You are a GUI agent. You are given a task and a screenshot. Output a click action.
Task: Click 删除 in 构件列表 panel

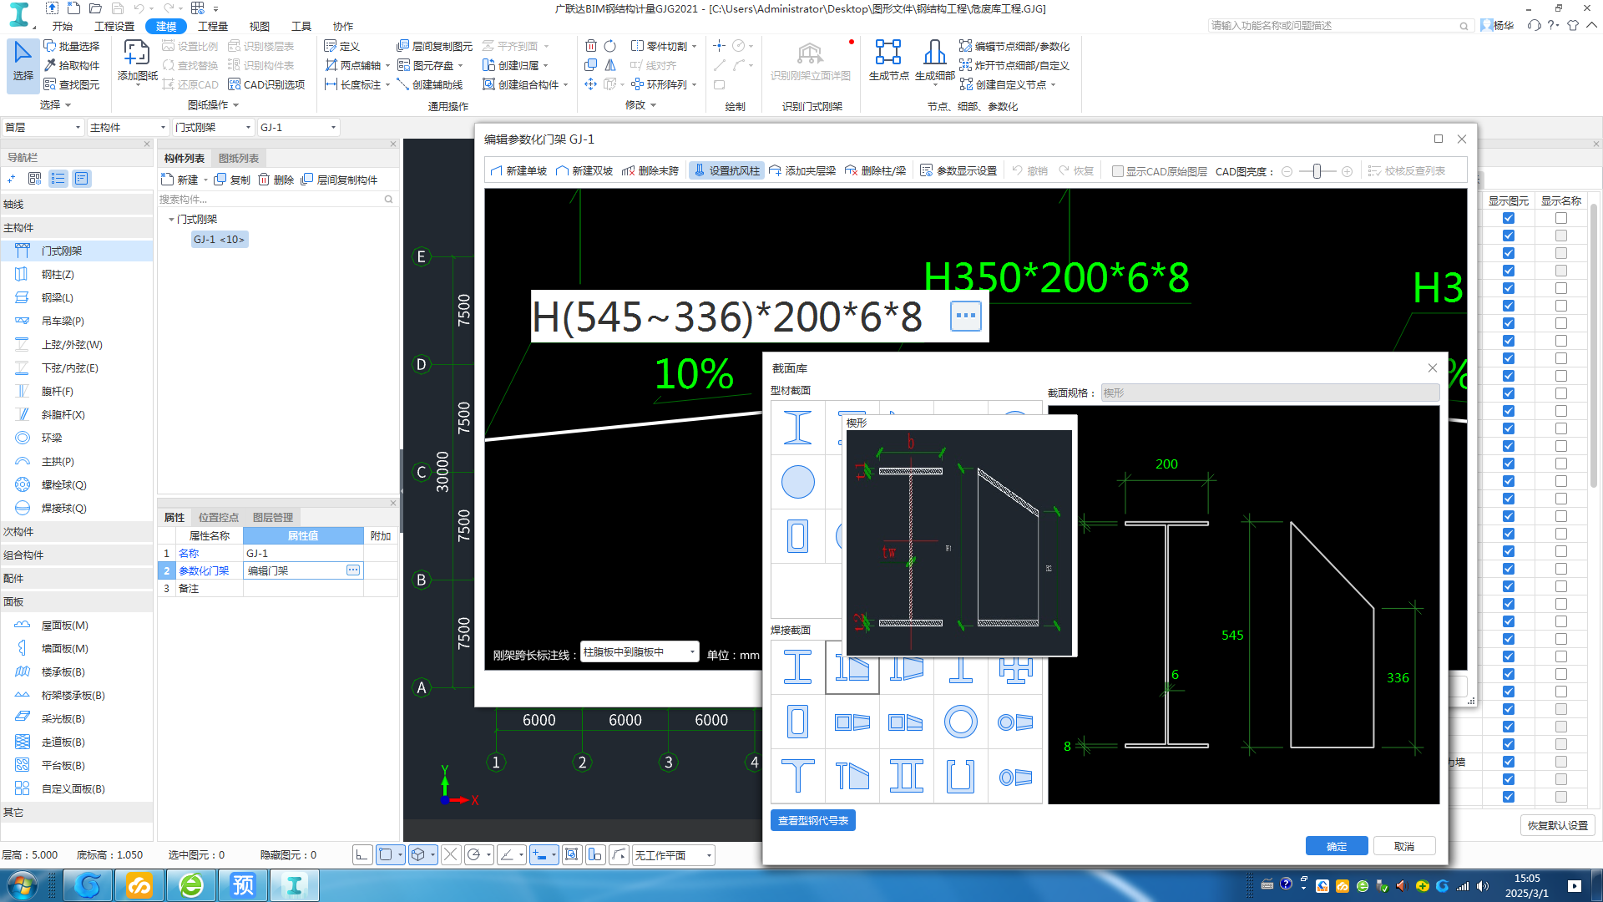(276, 180)
